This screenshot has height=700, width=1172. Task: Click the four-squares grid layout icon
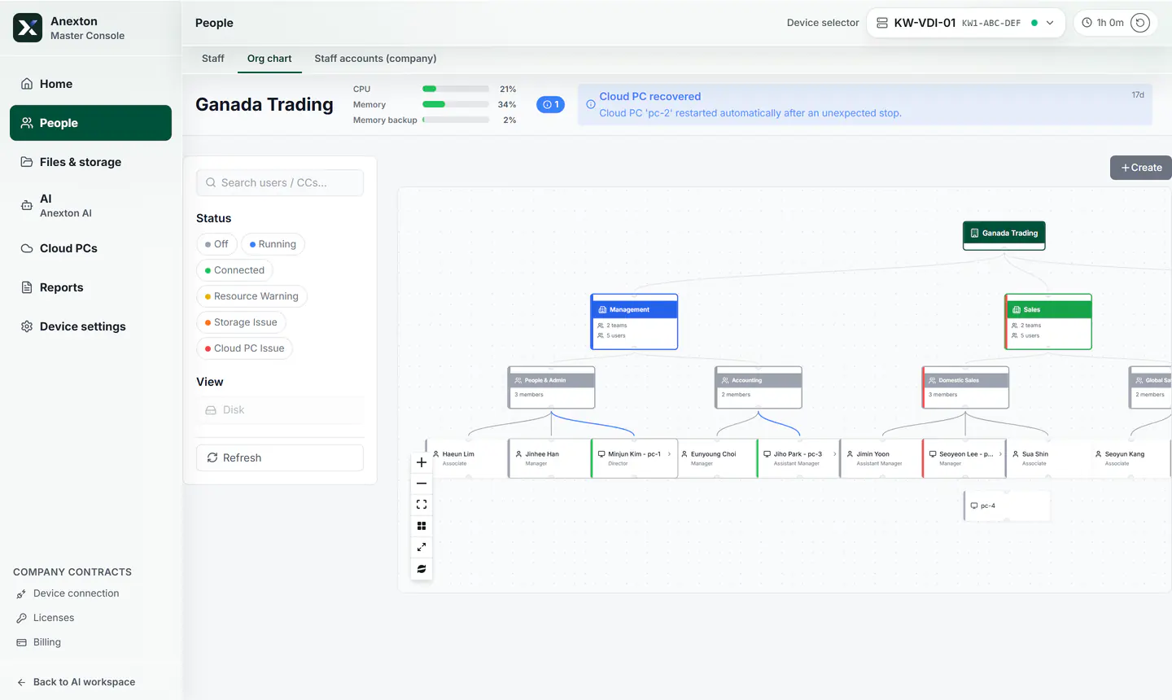coord(422,526)
